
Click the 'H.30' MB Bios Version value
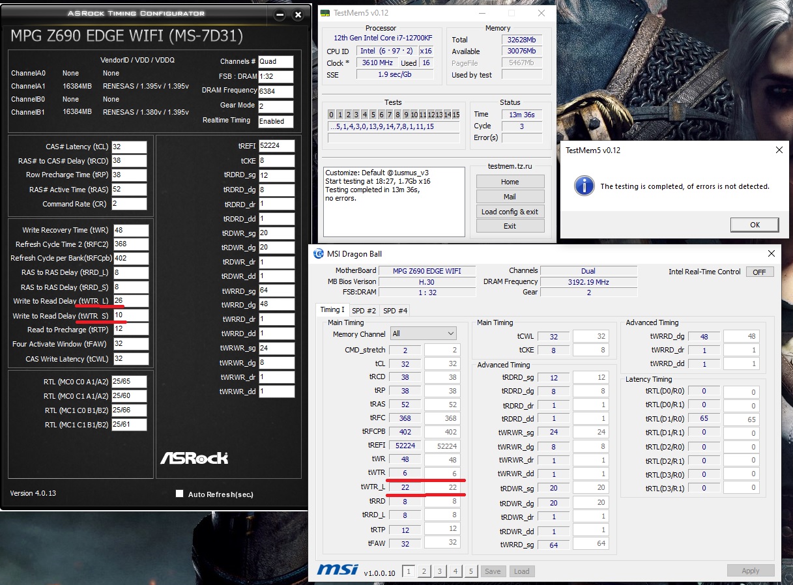tap(427, 282)
